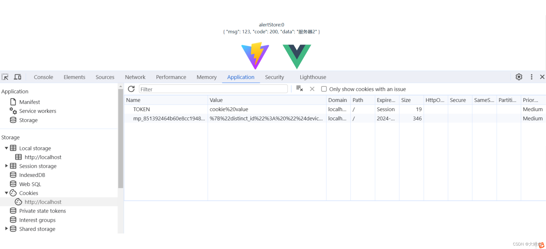
Task: Sort cookies by Value column header
Action: pyautogui.click(x=267, y=100)
